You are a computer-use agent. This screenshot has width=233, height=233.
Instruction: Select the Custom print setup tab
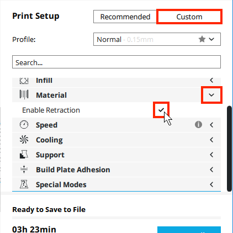[x=189, y=17]
